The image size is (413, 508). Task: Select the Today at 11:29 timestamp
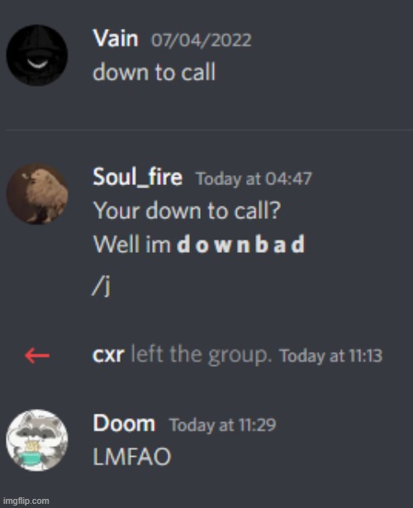coord(223,425)
